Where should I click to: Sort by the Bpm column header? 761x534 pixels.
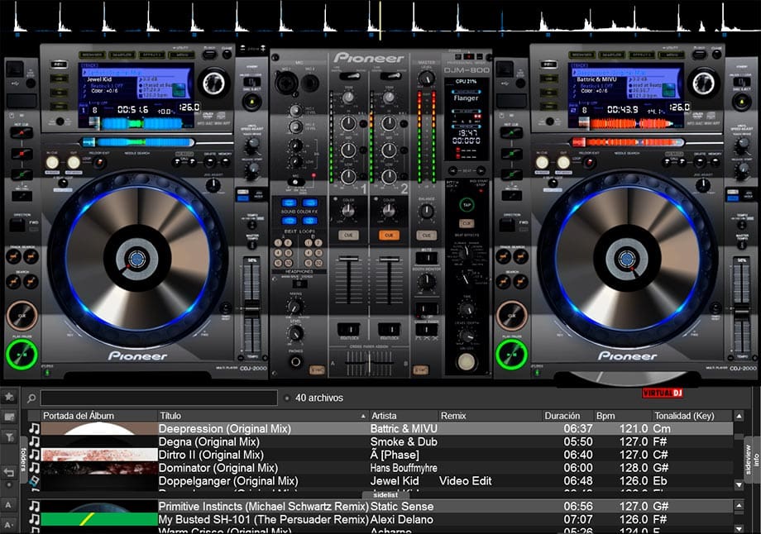point(623,416)
